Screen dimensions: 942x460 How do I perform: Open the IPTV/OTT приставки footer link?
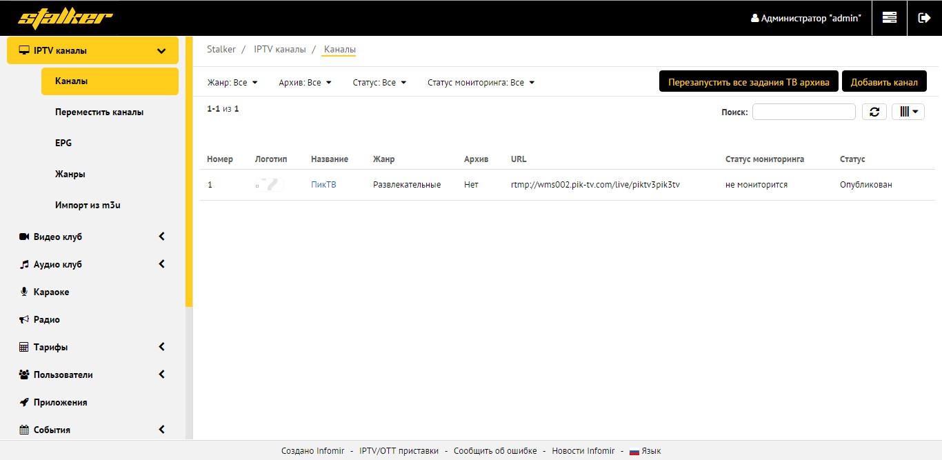(x=399, y=451)
